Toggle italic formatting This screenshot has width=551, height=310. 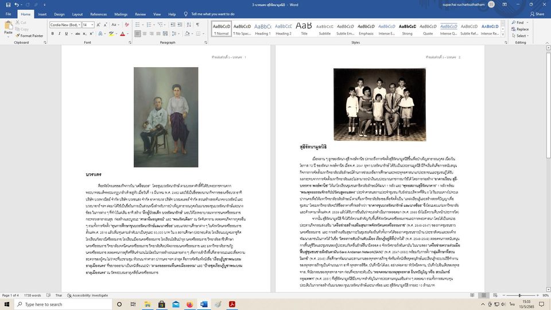pos(59,34)
